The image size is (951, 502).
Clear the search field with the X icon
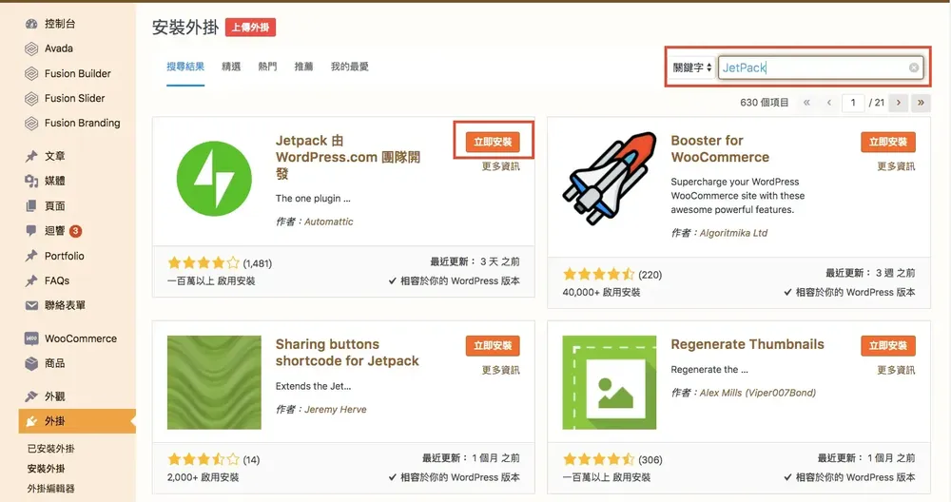pos(914,68)
